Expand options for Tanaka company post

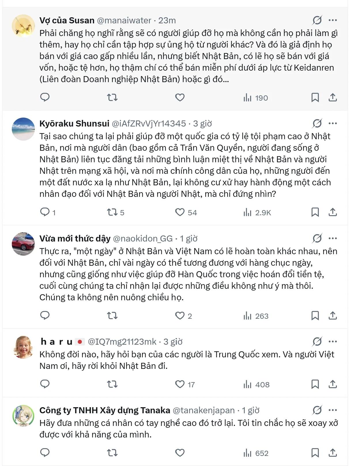[x=333, y=410]
